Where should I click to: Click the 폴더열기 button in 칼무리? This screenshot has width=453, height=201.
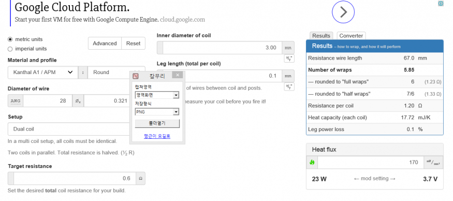pyautogui.click(x=157, y=123)
